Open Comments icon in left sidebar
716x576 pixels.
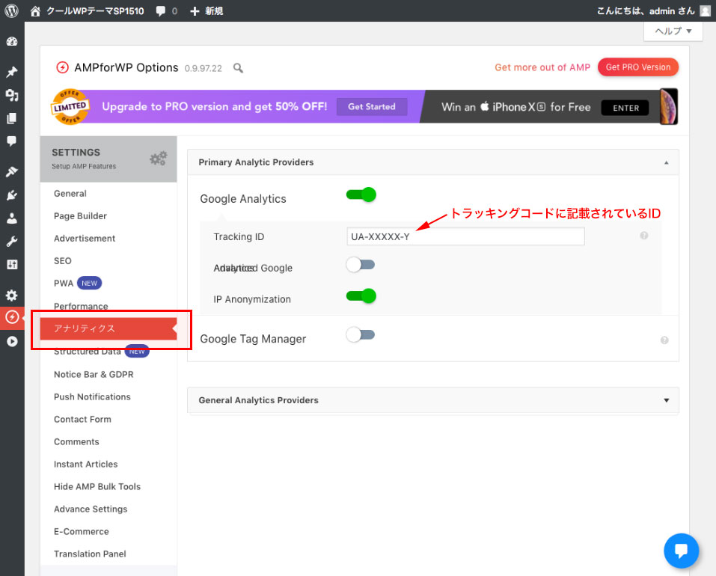click(x=12, y=141)
